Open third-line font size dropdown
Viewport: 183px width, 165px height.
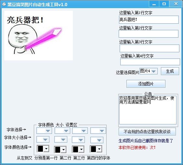(78, 140)
